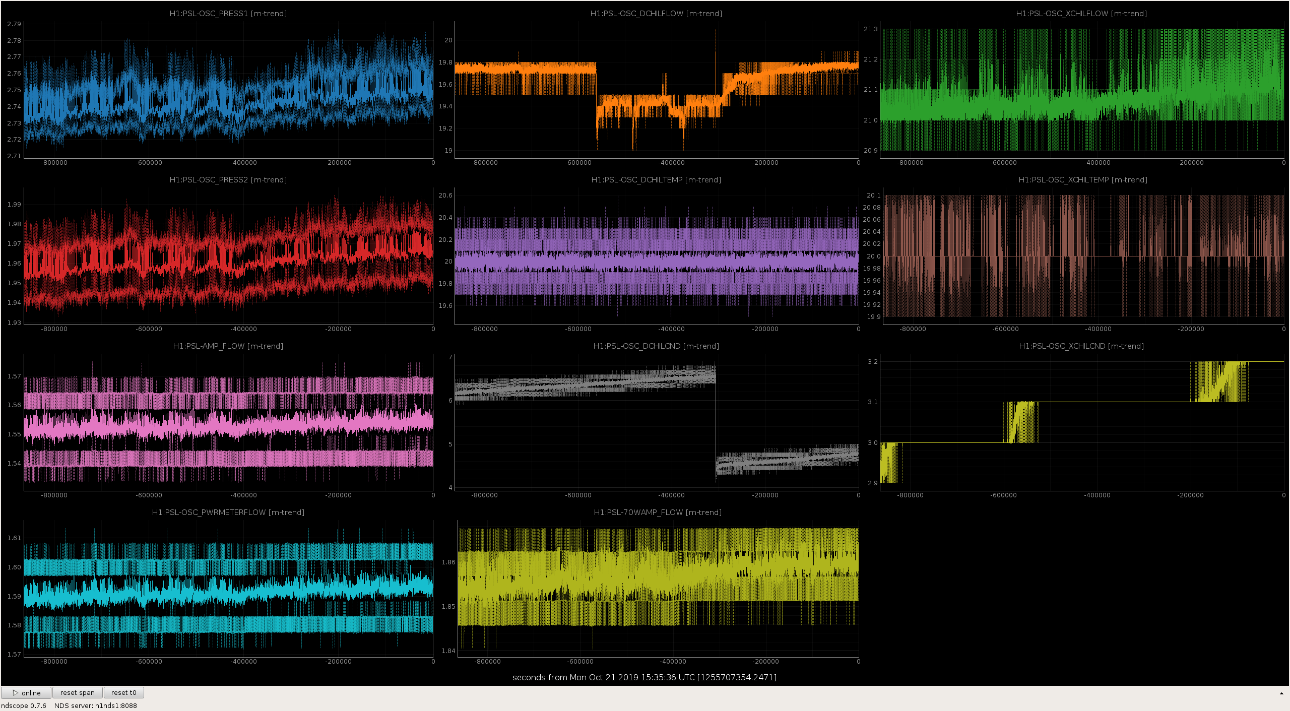This screenshot has width=1290, height=711.
Task: Select the H1:PSL-OSC_DCHILFLOW plot title
Action: [x=656, y=14]
